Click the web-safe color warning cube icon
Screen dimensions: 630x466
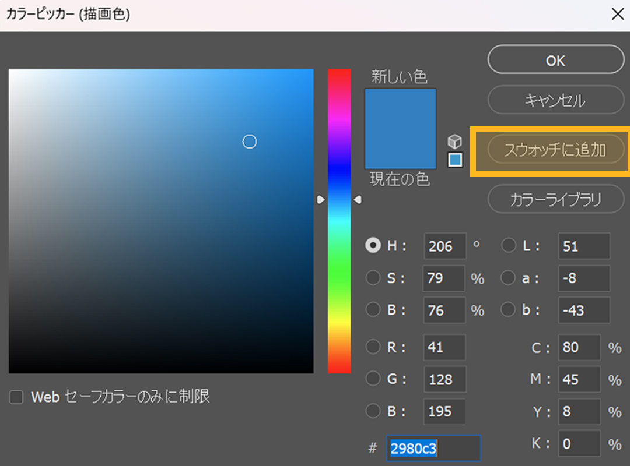click(x=454, y=141)
